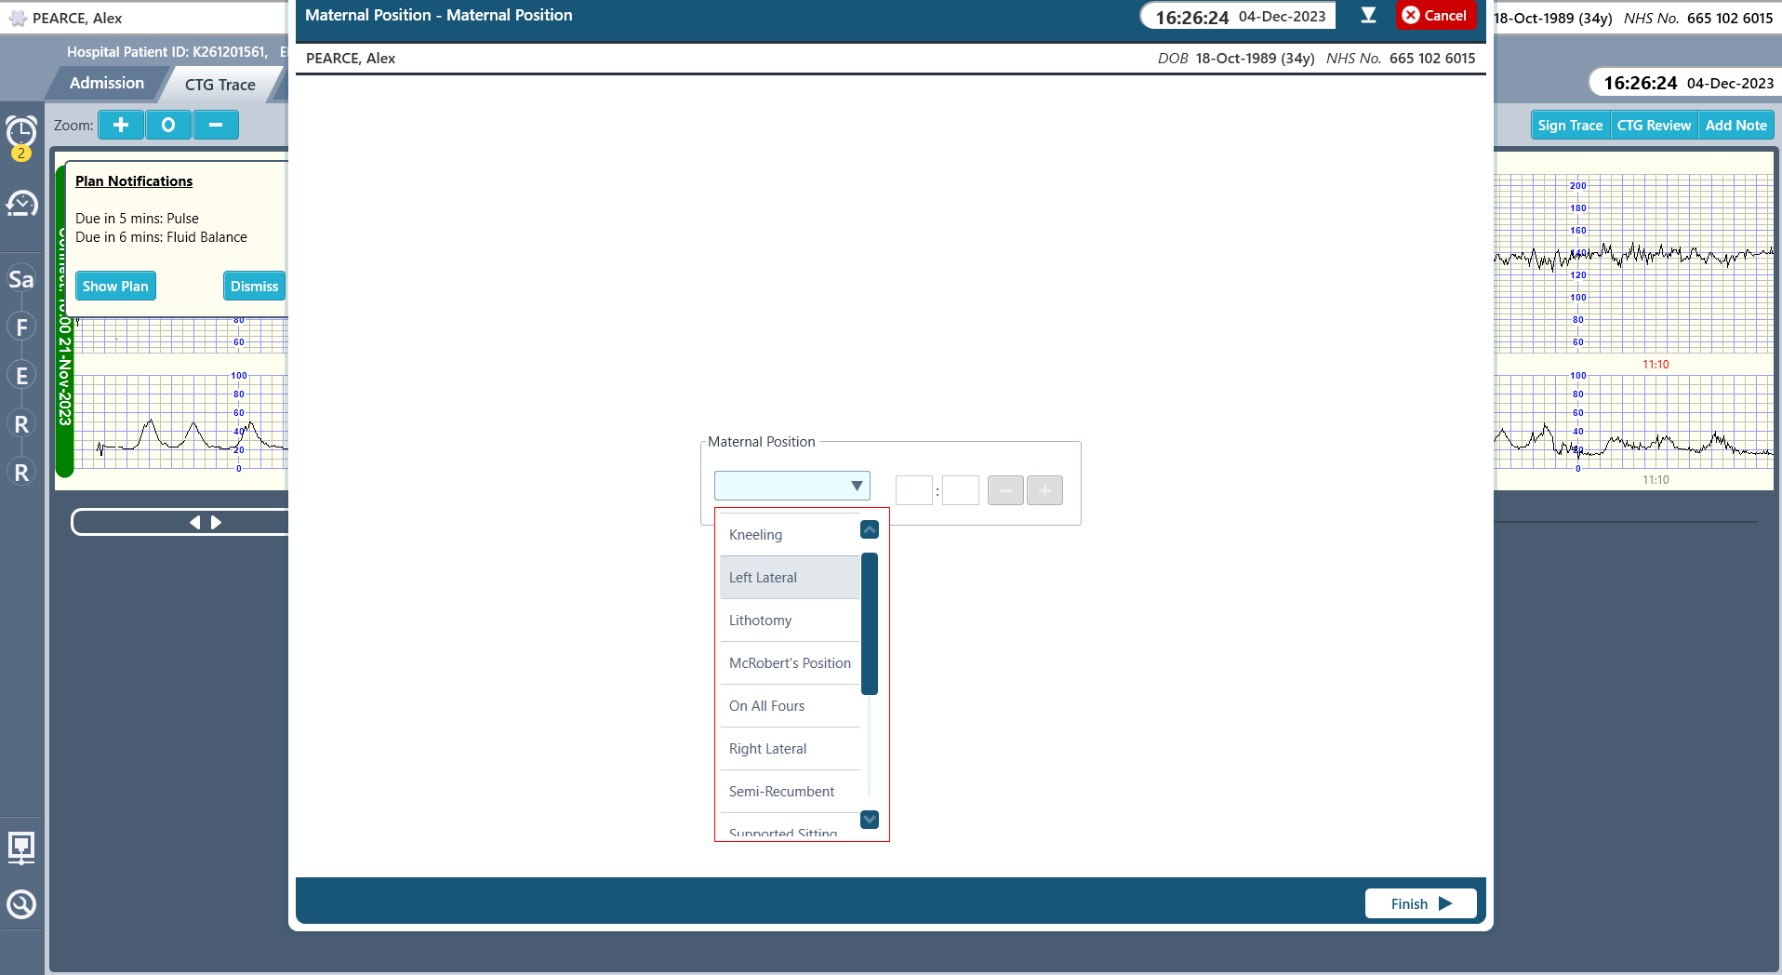Cancel the Maternal Position dialog

click(1435, 15)
